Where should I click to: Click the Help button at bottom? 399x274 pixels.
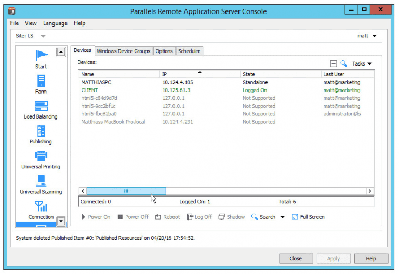coord(371,258)
